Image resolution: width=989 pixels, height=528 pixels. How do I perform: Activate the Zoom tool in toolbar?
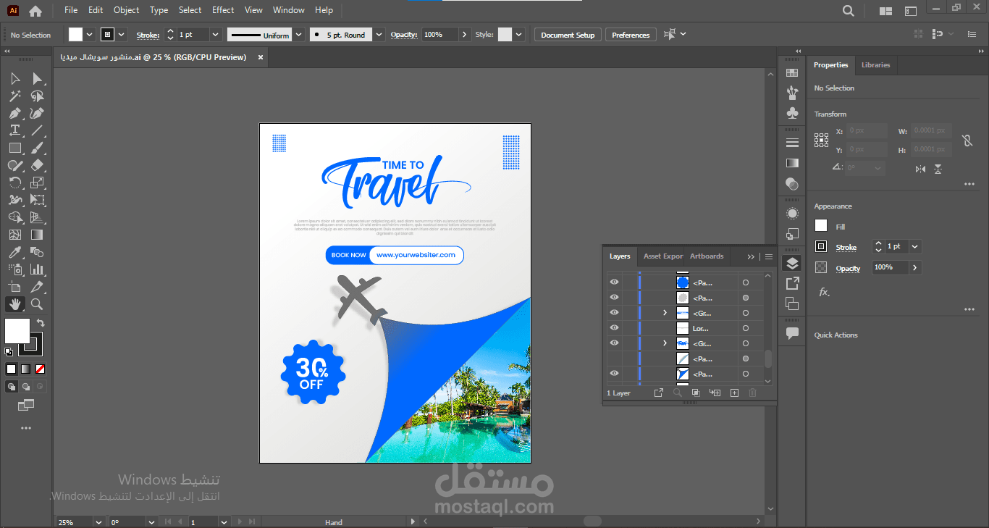[37, 304]
